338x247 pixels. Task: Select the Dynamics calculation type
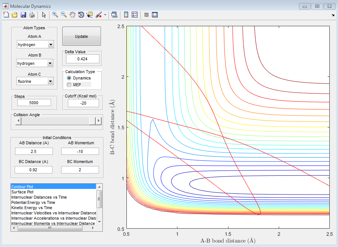pyautogui.click(x=69, y=78)
